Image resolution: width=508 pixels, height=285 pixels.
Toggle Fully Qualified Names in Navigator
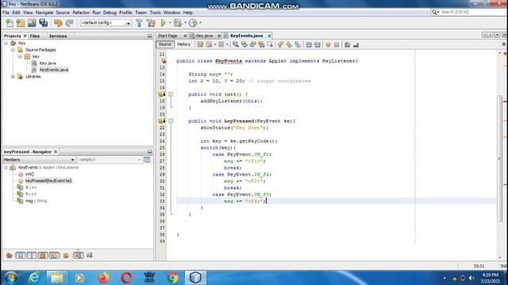[x=66, y=256]
